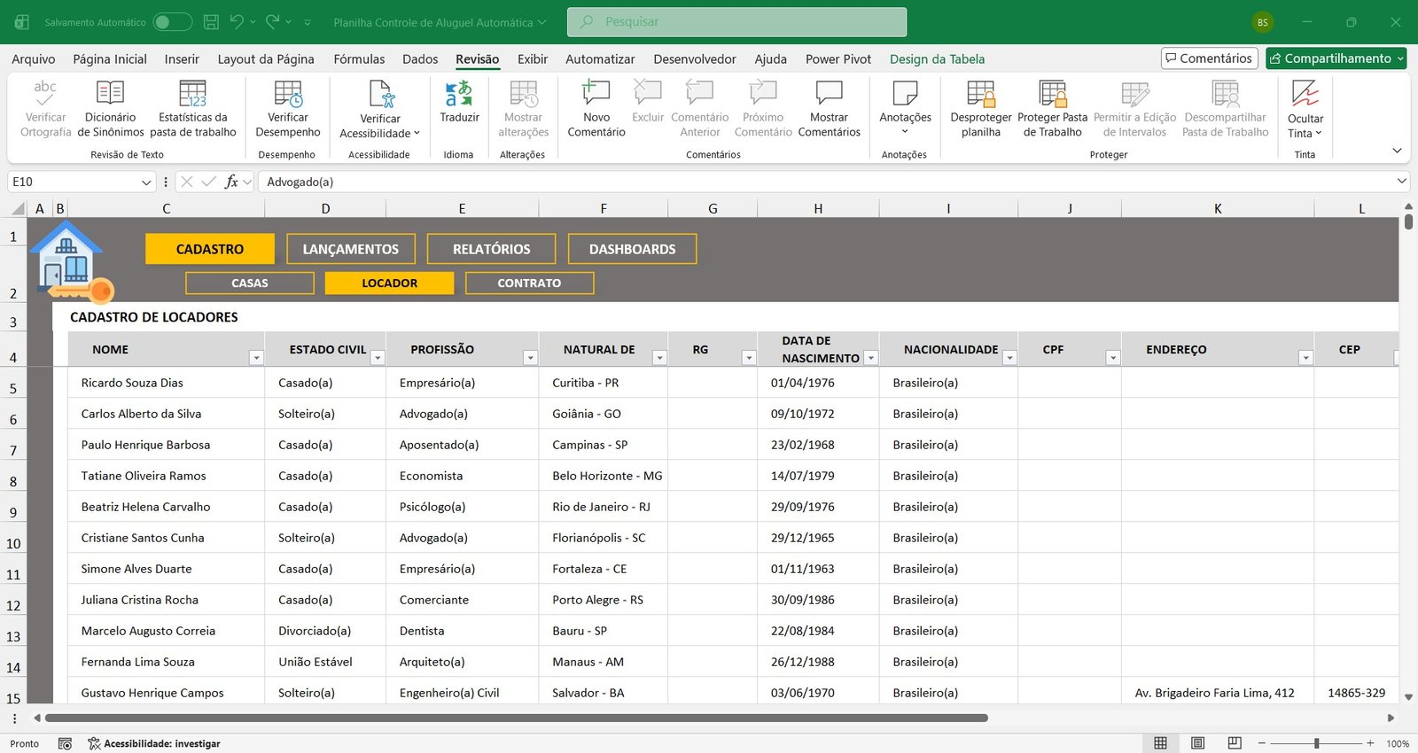
Task: Go to Comentário Anterior
Action: [x=699, y=108]
